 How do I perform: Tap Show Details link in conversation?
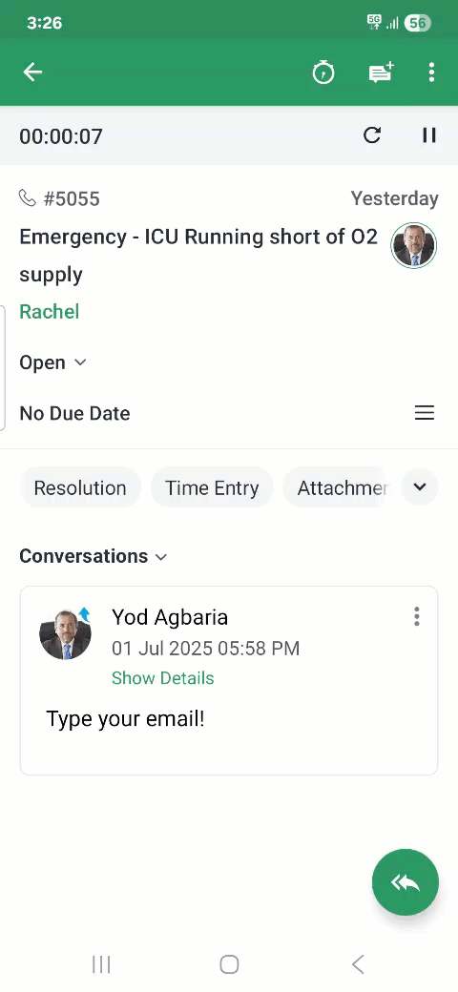pos(162,678)
